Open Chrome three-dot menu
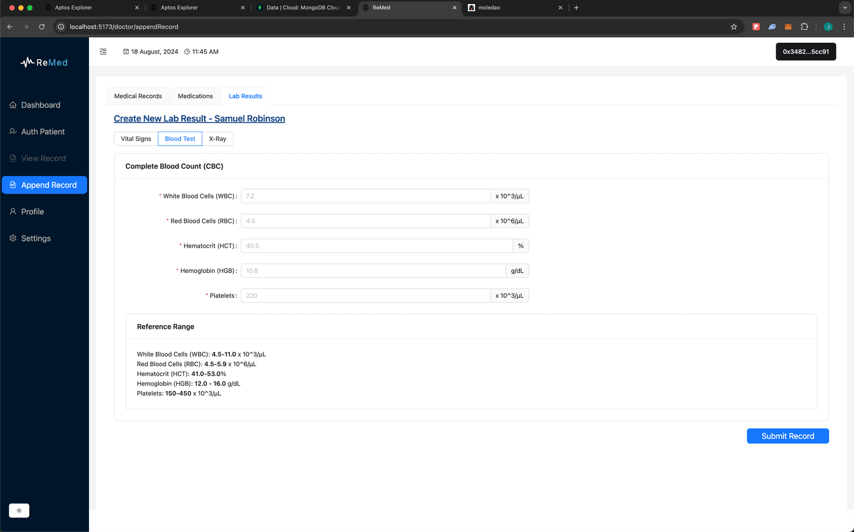 [x=844, y=27]
